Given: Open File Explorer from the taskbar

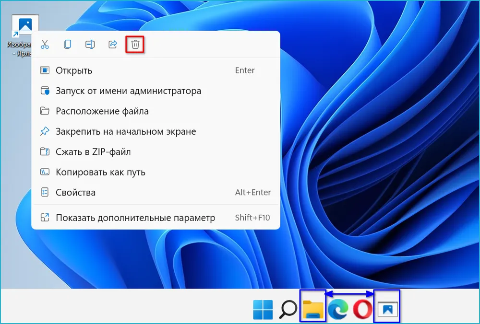Looking at the screenshot, I should (313, 310).
